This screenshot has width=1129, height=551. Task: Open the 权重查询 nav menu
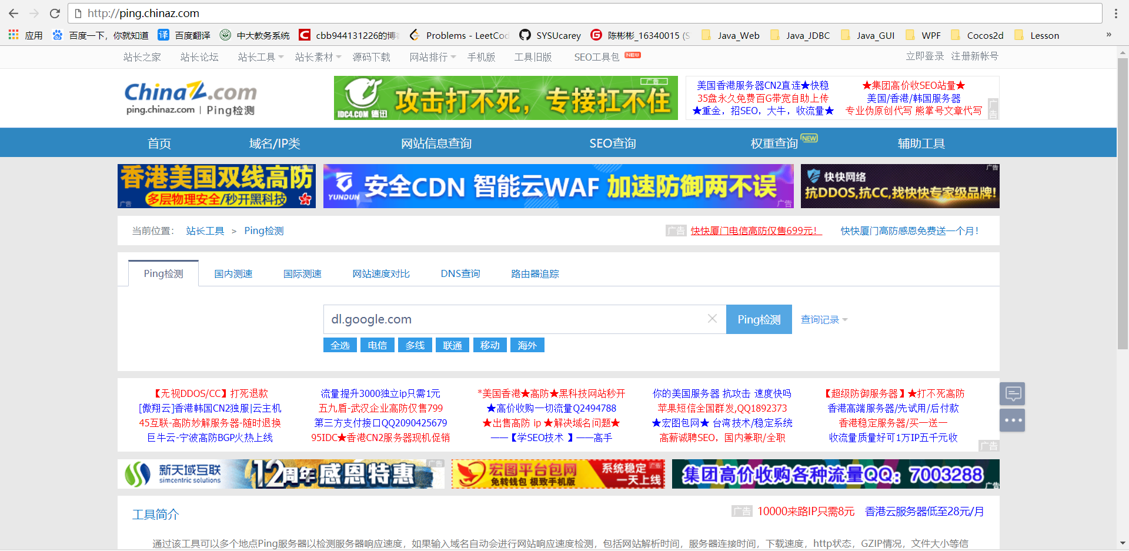[774, 143]
